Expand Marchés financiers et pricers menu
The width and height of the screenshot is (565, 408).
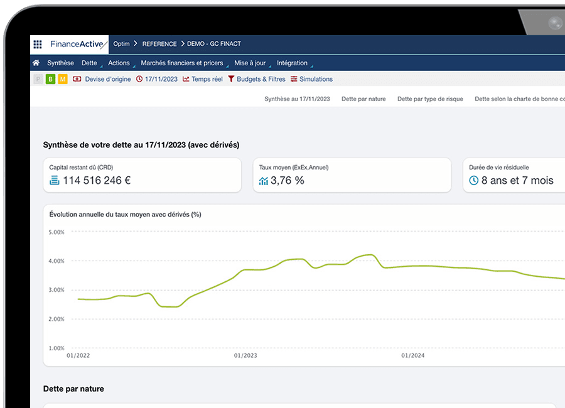pyautogui.click(x=181, y=63)
